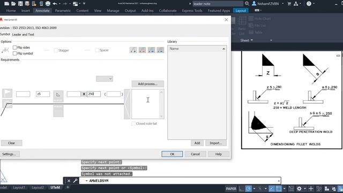
Task: Click the Autodesk A connectivity icon
Action: [296, 4]
